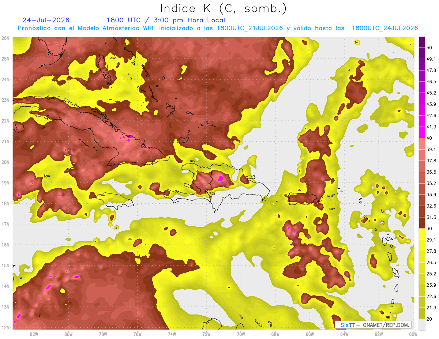This screenshot has height=339, width=439.
Task: Pick the legend value "31.3"
Action: [x=431, y=217]
